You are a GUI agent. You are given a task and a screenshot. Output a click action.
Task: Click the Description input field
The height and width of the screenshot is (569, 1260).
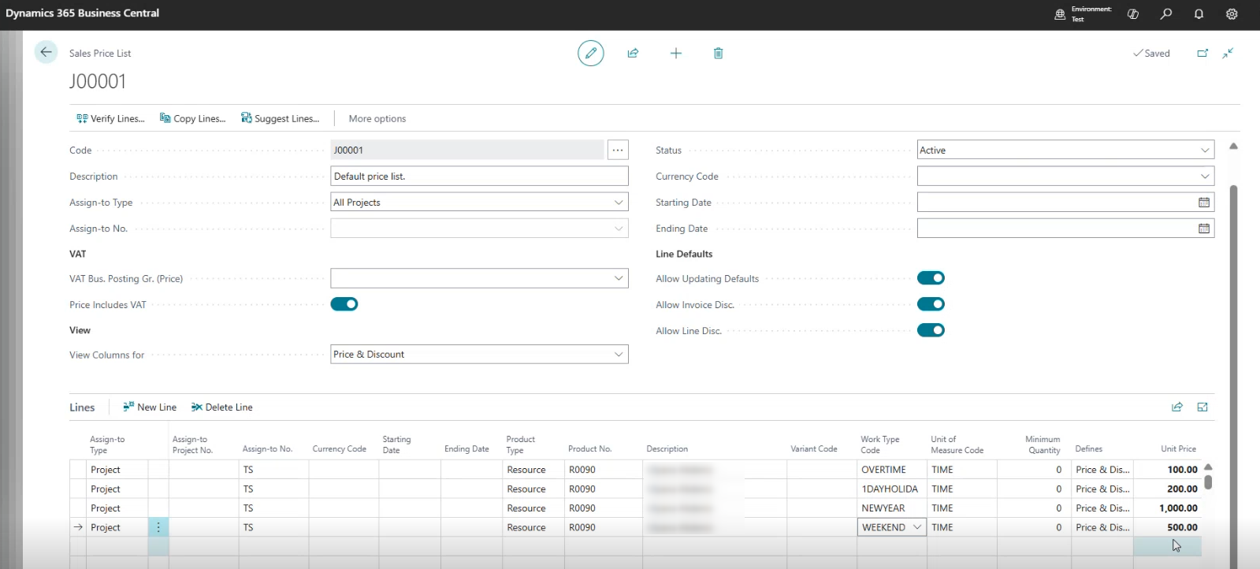479,177
